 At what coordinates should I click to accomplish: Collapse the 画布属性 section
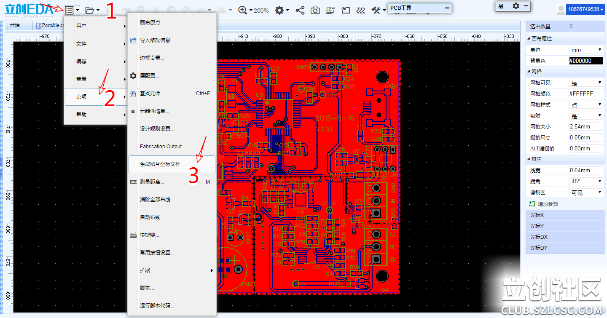529,39
